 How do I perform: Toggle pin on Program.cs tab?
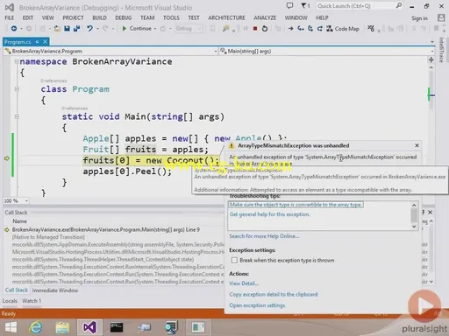[x=37, y=42]
